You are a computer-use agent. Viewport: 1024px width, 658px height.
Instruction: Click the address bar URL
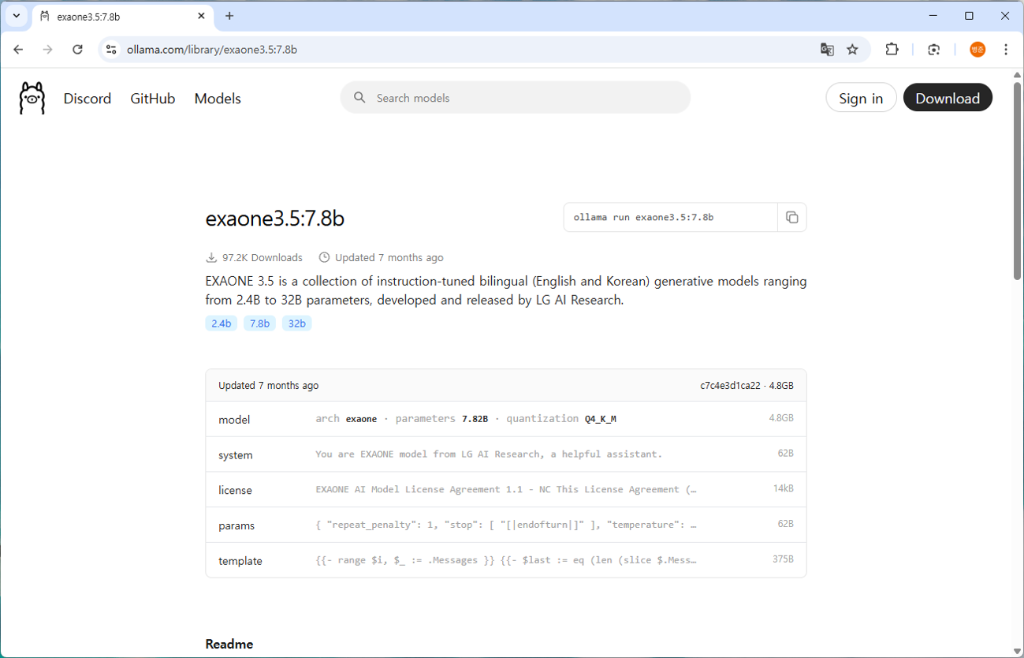(212, 50)
